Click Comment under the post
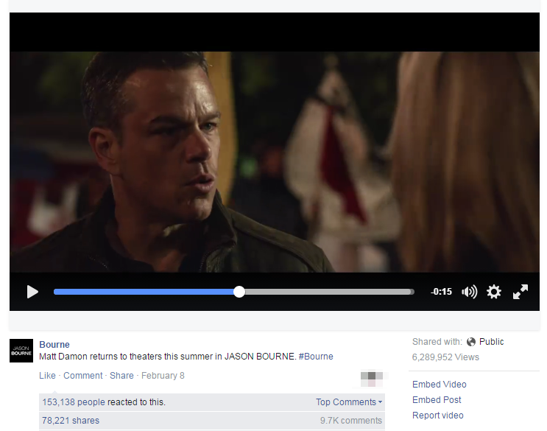Viewport: 547px width, 431px height. 82,376
